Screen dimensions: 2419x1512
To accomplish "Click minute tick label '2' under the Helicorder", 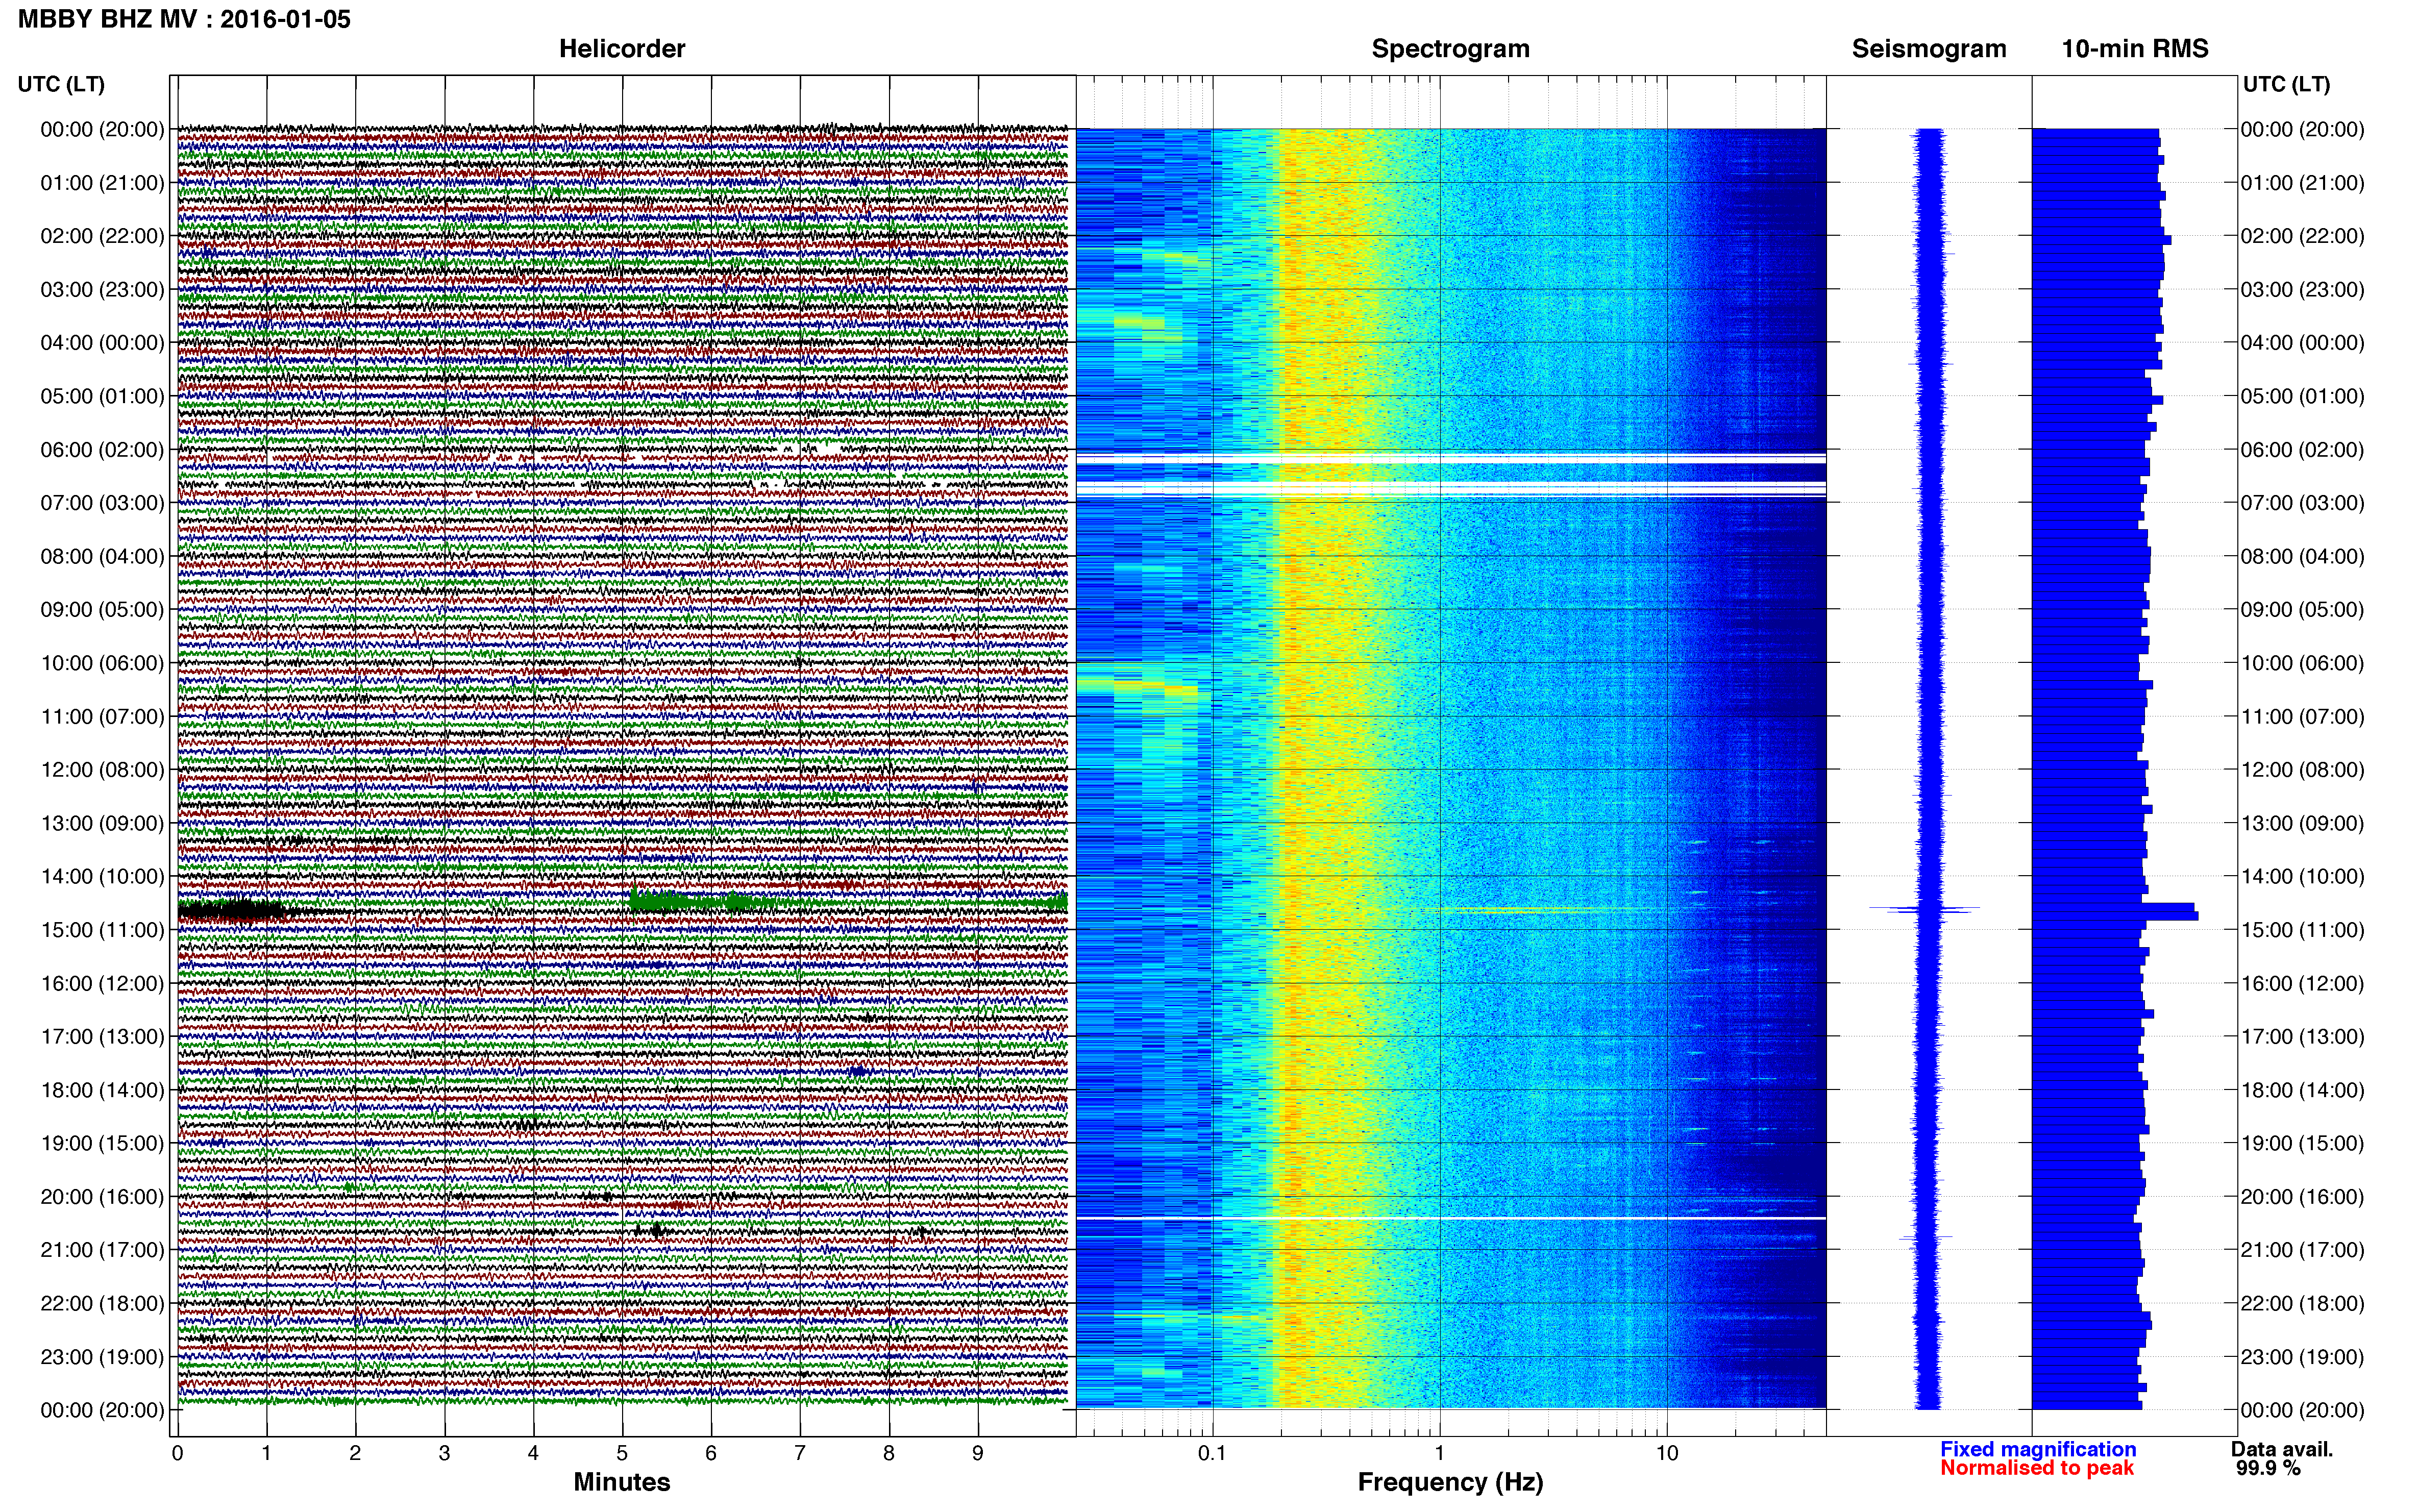I will [355, 1454].
